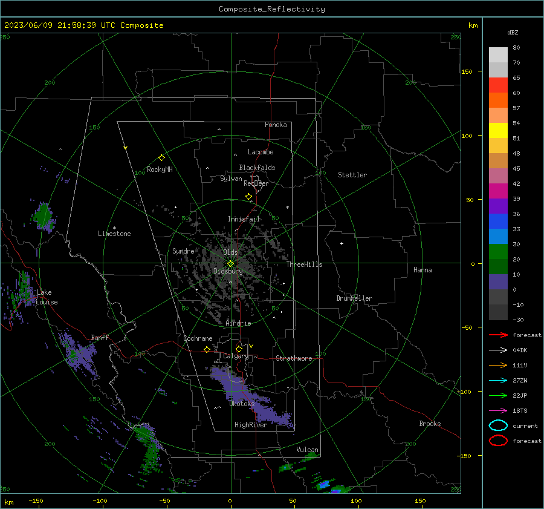Select the cyan 27ZW arrow icon
Image resolution: width=544 pixels, height=509 pixels.
(x=498, y=381)
